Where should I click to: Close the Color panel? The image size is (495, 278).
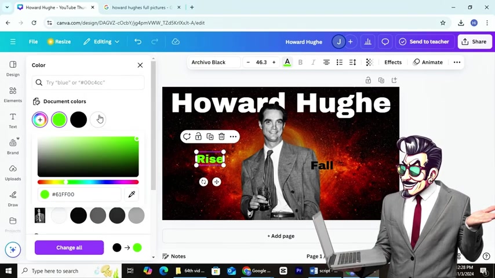tap(140, 65)
